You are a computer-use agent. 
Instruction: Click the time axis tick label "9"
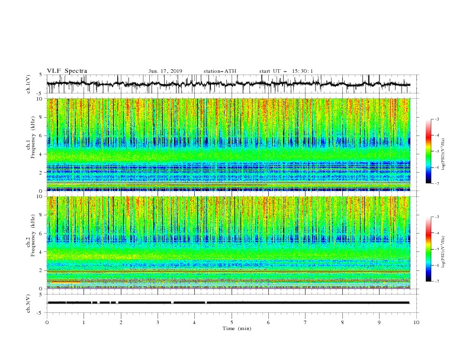(x=379, y=322)
